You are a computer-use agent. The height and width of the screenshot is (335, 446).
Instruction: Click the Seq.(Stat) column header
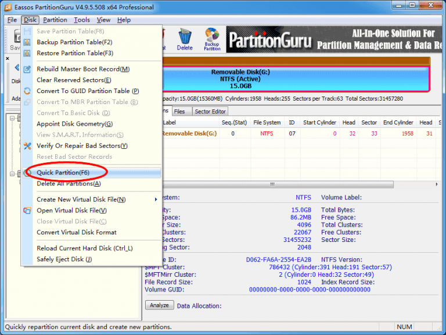coord(235,123)
